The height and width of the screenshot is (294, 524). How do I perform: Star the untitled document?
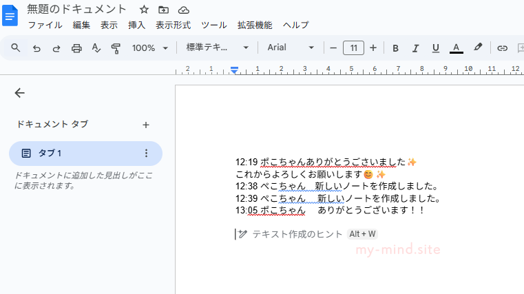point(144,10)
